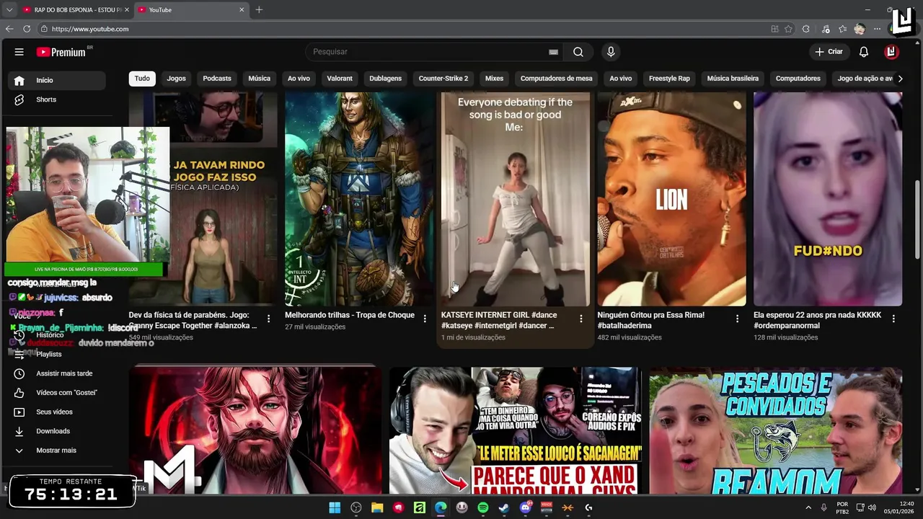Click the Criar button

829,52
